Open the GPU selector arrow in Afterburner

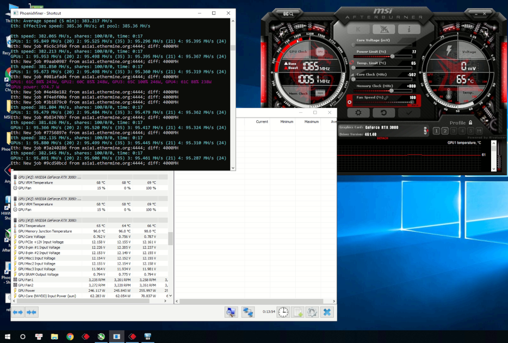coord(425,131)
